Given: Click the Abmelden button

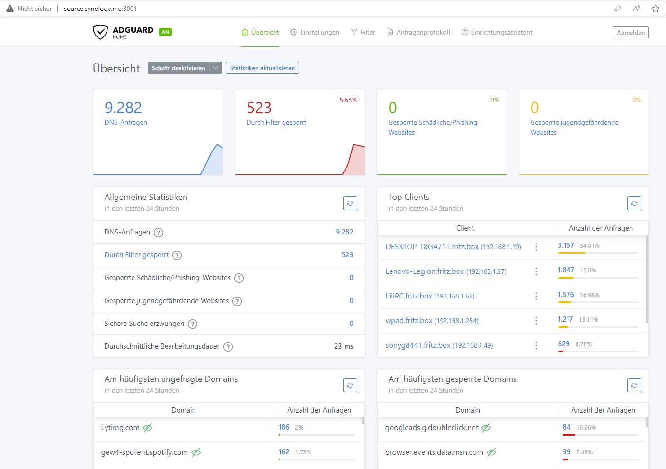Looking at the screenshot, I should pos(630,32).
